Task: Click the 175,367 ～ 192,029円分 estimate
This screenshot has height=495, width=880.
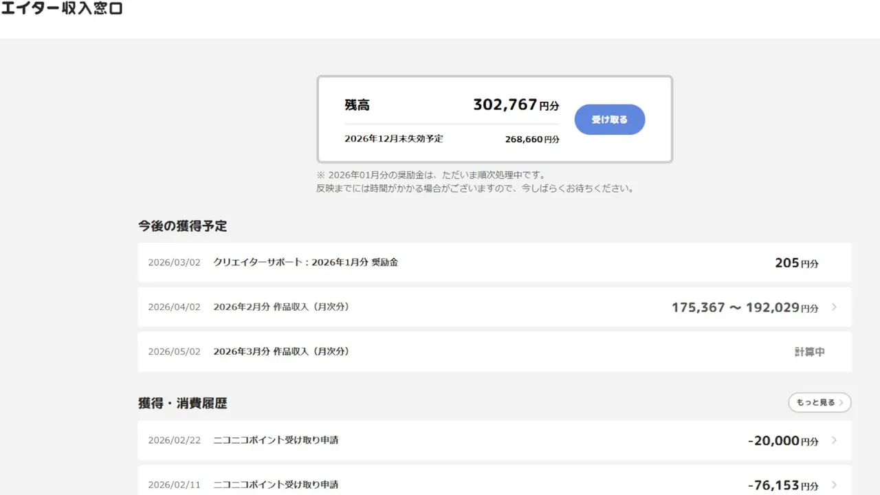Action: click(745, 308)
